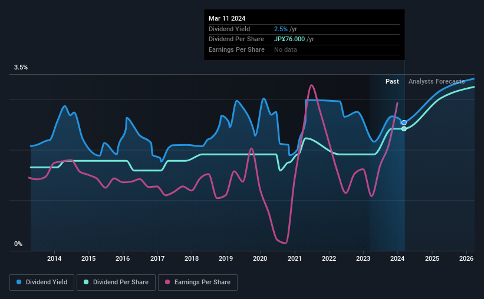Click the JP¥76.000 dividend per share value
The height and width of the screenshot is (299, 484).
click(289, 39)
